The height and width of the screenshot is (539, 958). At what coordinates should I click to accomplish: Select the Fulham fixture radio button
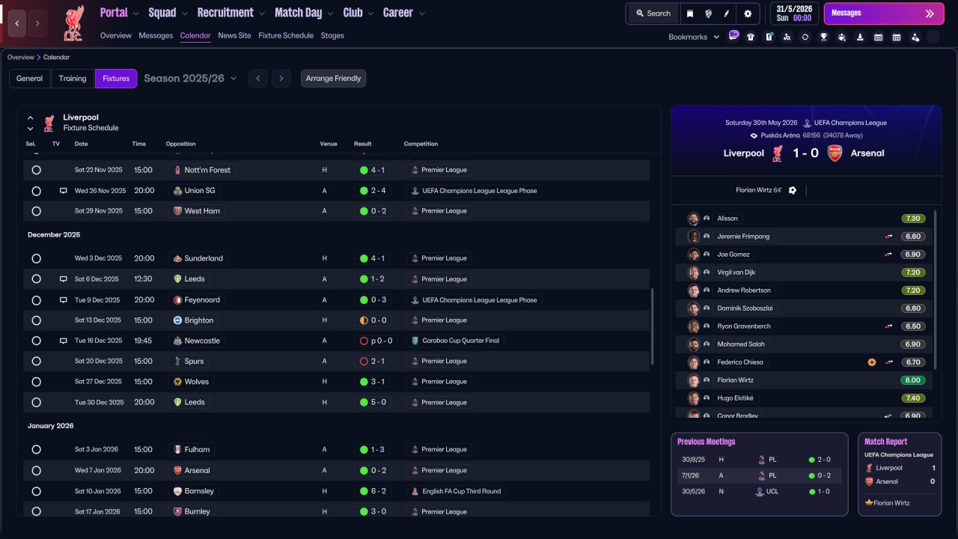36,450
